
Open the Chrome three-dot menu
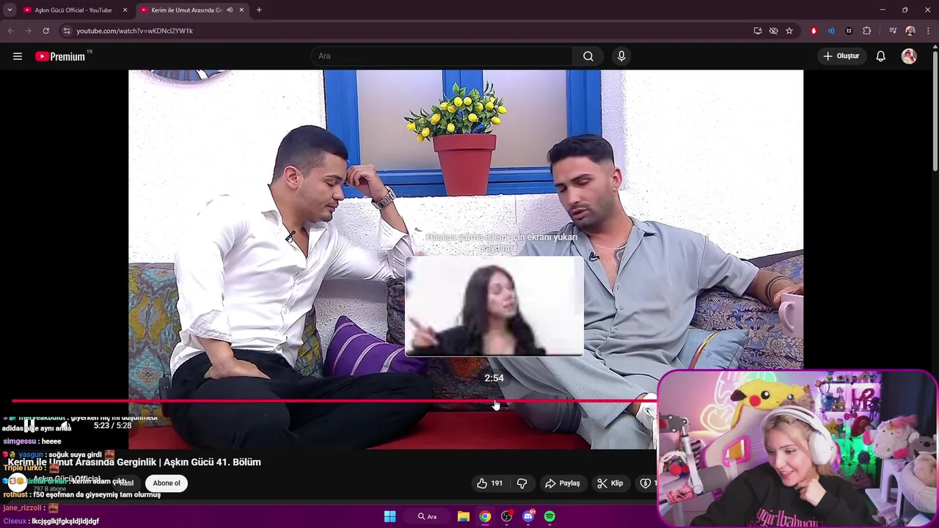(927, 31)
